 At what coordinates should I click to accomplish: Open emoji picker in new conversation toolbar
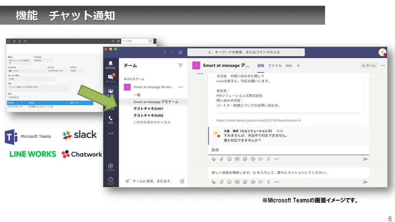229,182
